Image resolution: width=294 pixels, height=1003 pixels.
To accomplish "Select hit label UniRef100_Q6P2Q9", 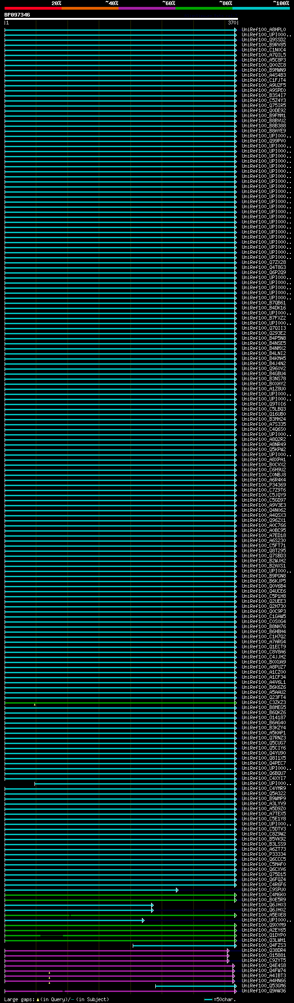I will (x=264, y=273).
